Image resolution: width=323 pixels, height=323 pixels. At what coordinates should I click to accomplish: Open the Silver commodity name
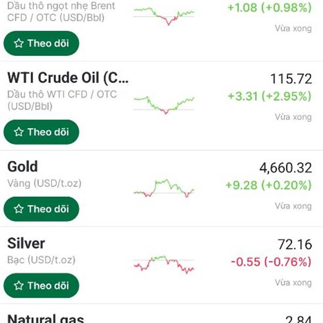(26, 243)
